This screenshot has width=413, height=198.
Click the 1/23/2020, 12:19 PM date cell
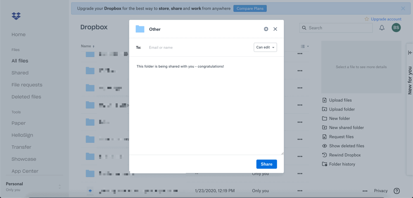coord(215,191)
